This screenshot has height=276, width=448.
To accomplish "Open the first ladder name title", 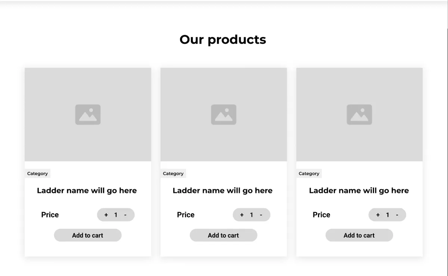I will (x=87, y=190).
